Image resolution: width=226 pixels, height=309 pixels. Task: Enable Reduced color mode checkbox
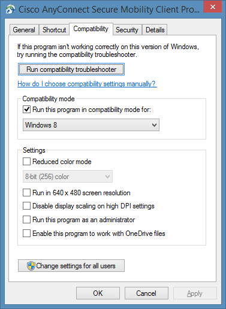(x=26, y=161)
